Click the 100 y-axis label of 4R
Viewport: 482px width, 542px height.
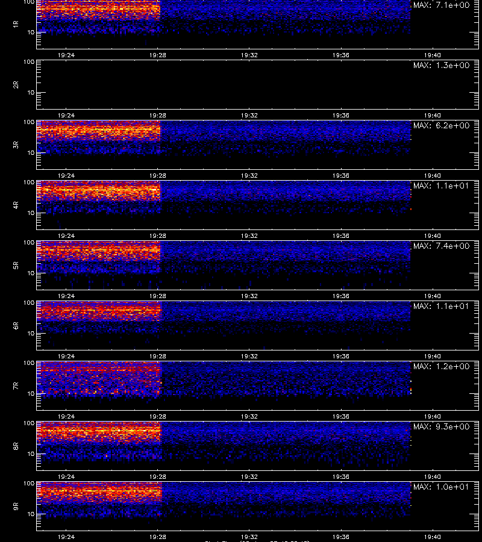(x=29, y=182)
